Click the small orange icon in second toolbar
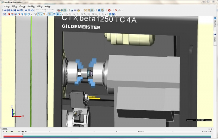 [x=44, y=14]
